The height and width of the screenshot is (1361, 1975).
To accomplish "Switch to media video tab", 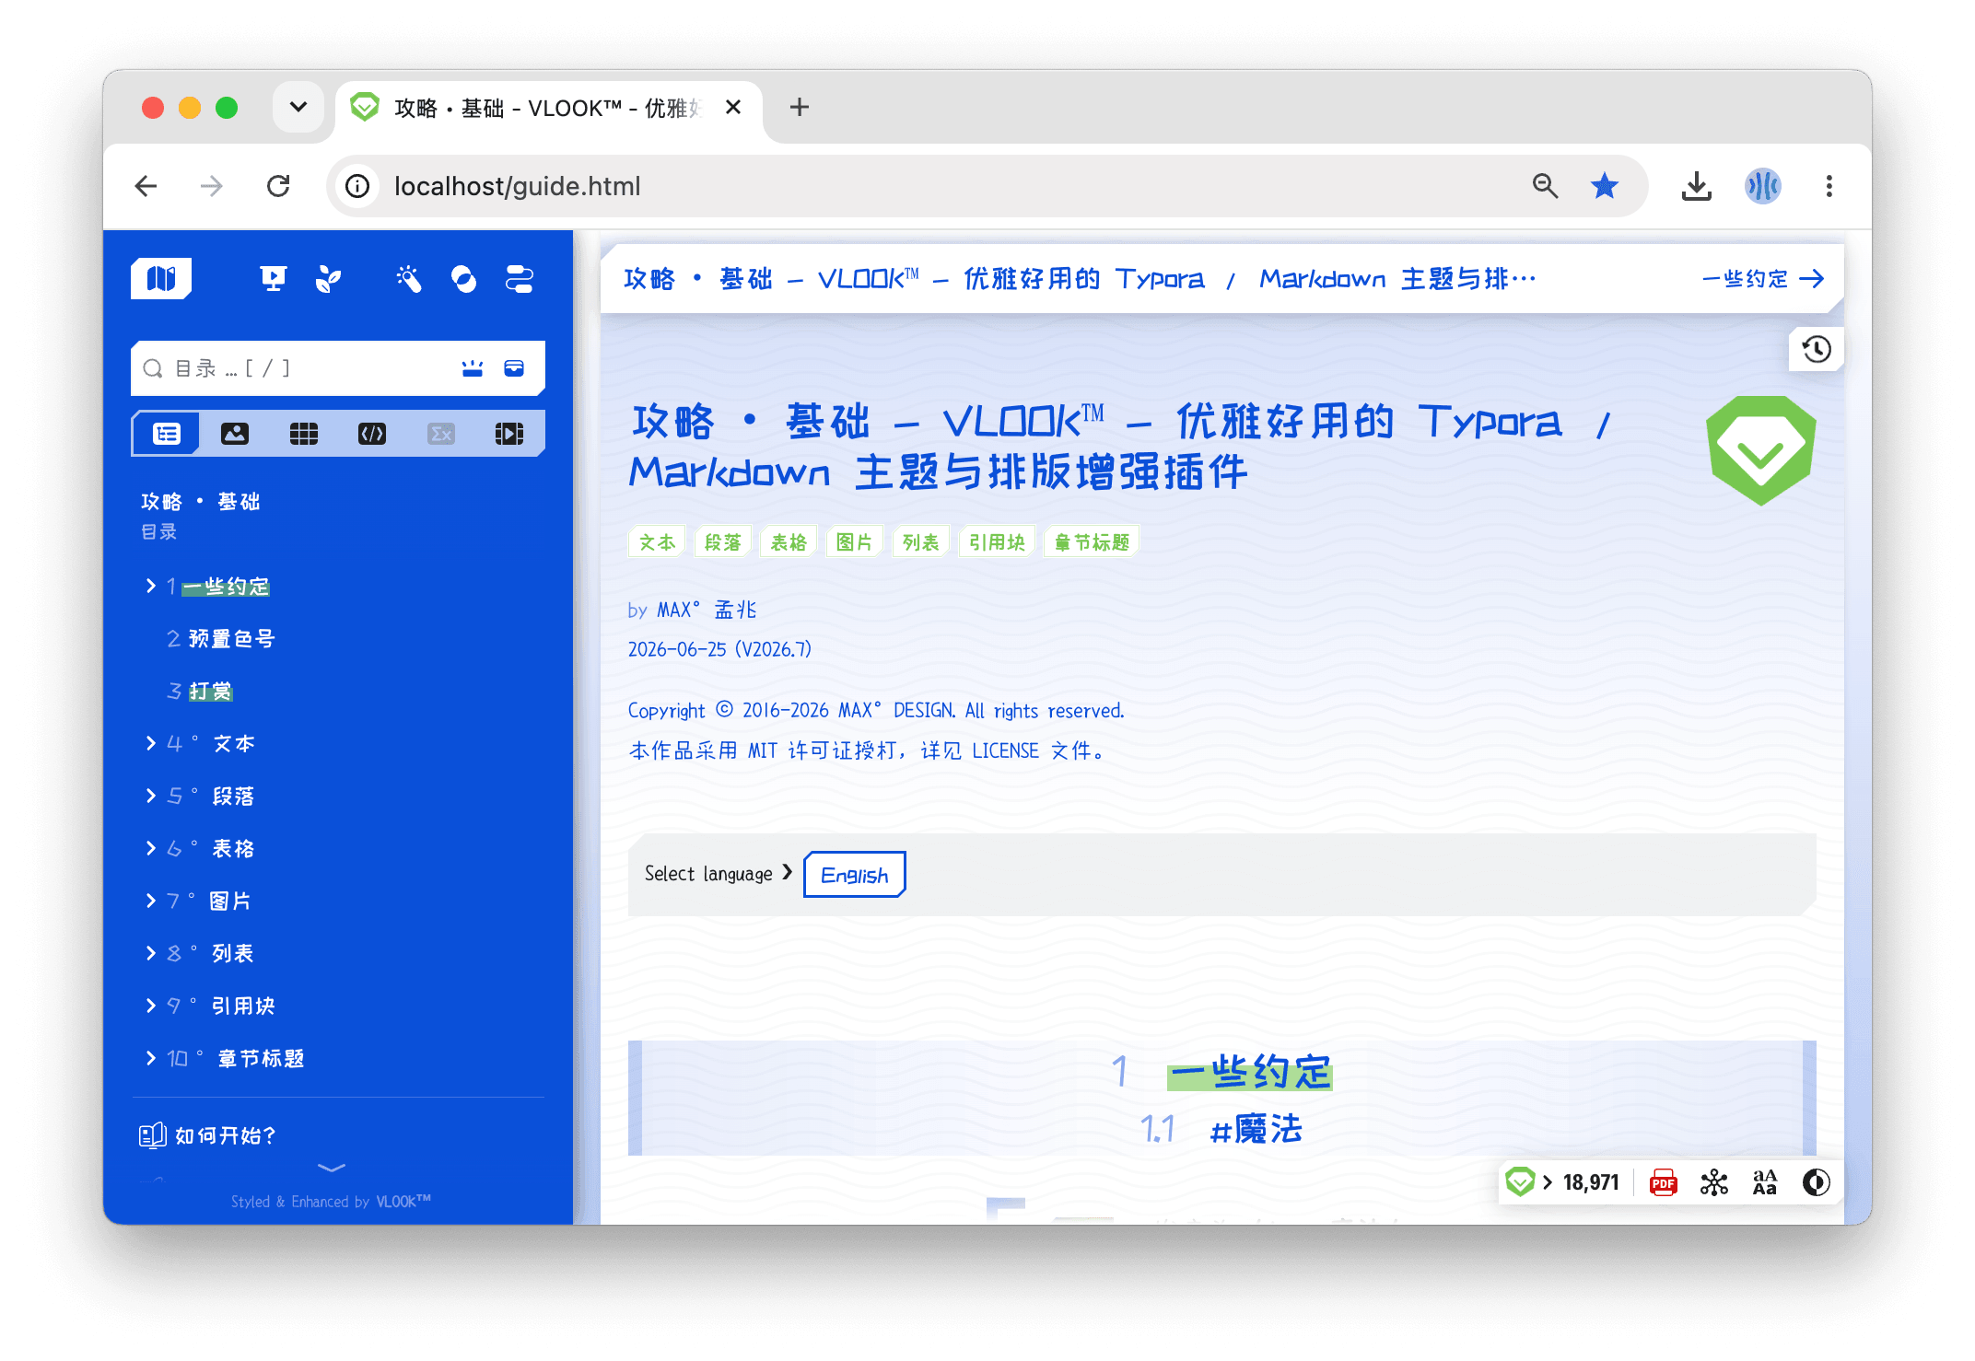I will tap(509, 433).
